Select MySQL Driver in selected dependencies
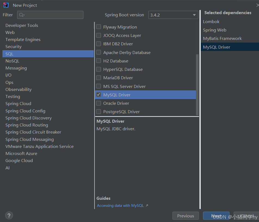Viewport: 259px width, 222px height. [230, 47]
